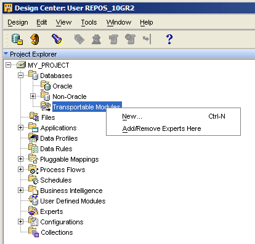255x244 pixels.
Task: Open help with the question mark icon
Action: point(169,39)
